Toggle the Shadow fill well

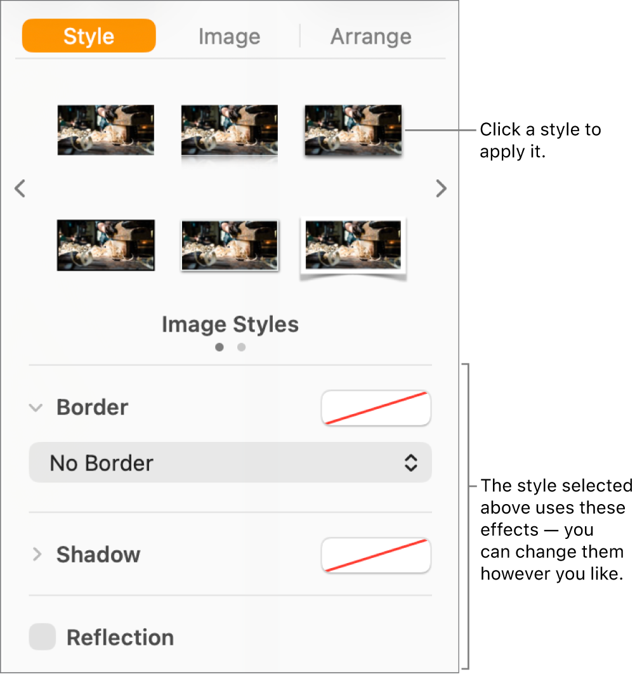pyautogui.click(x=376, y=555)
